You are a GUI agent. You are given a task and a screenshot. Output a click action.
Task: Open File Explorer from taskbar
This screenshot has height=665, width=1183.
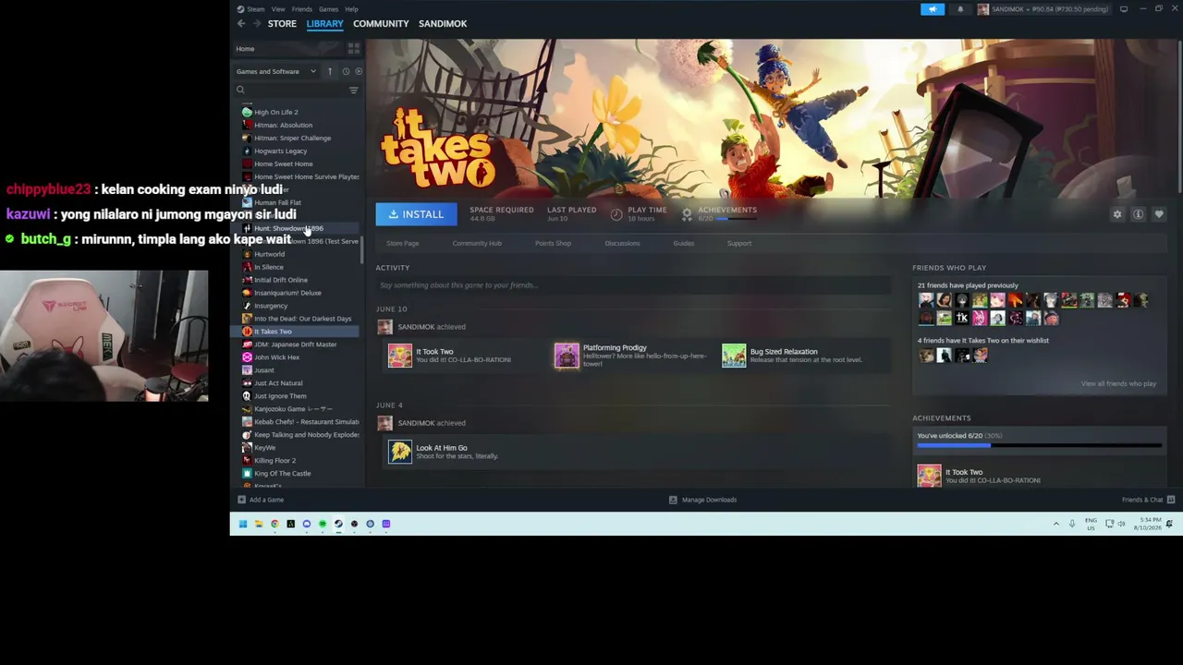click(x=259, y=524)
